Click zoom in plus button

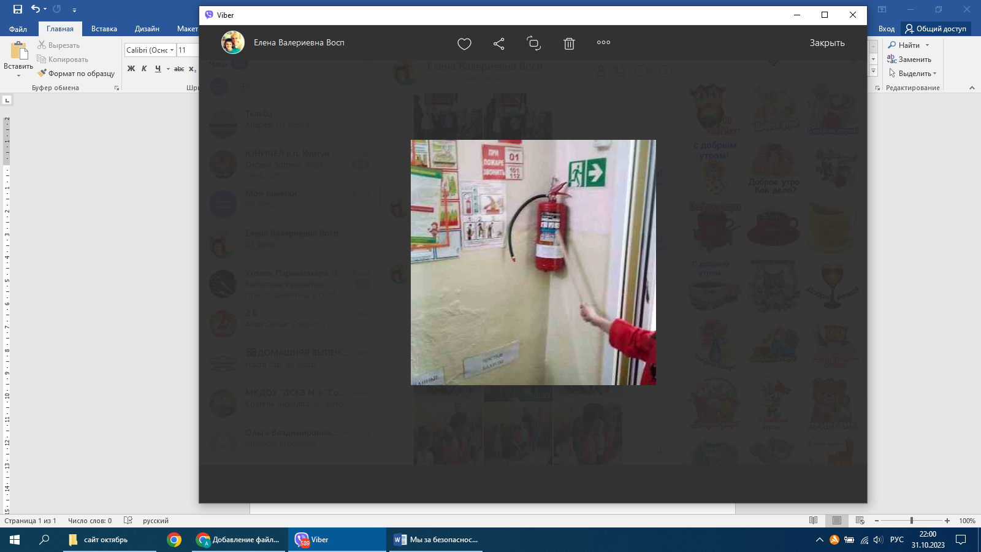click(x=947, y=521)
